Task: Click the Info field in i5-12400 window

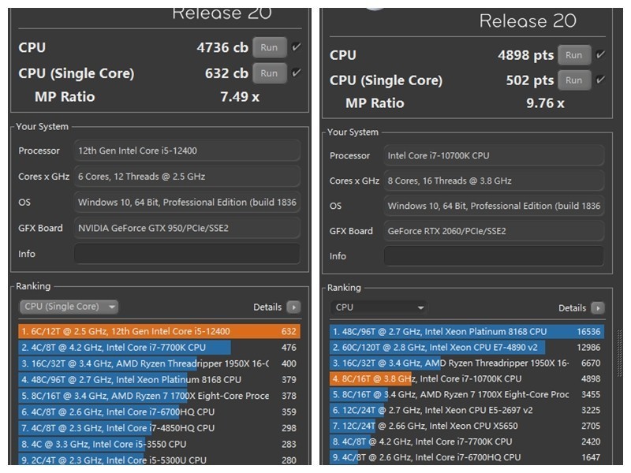Action: coord(187,254)
